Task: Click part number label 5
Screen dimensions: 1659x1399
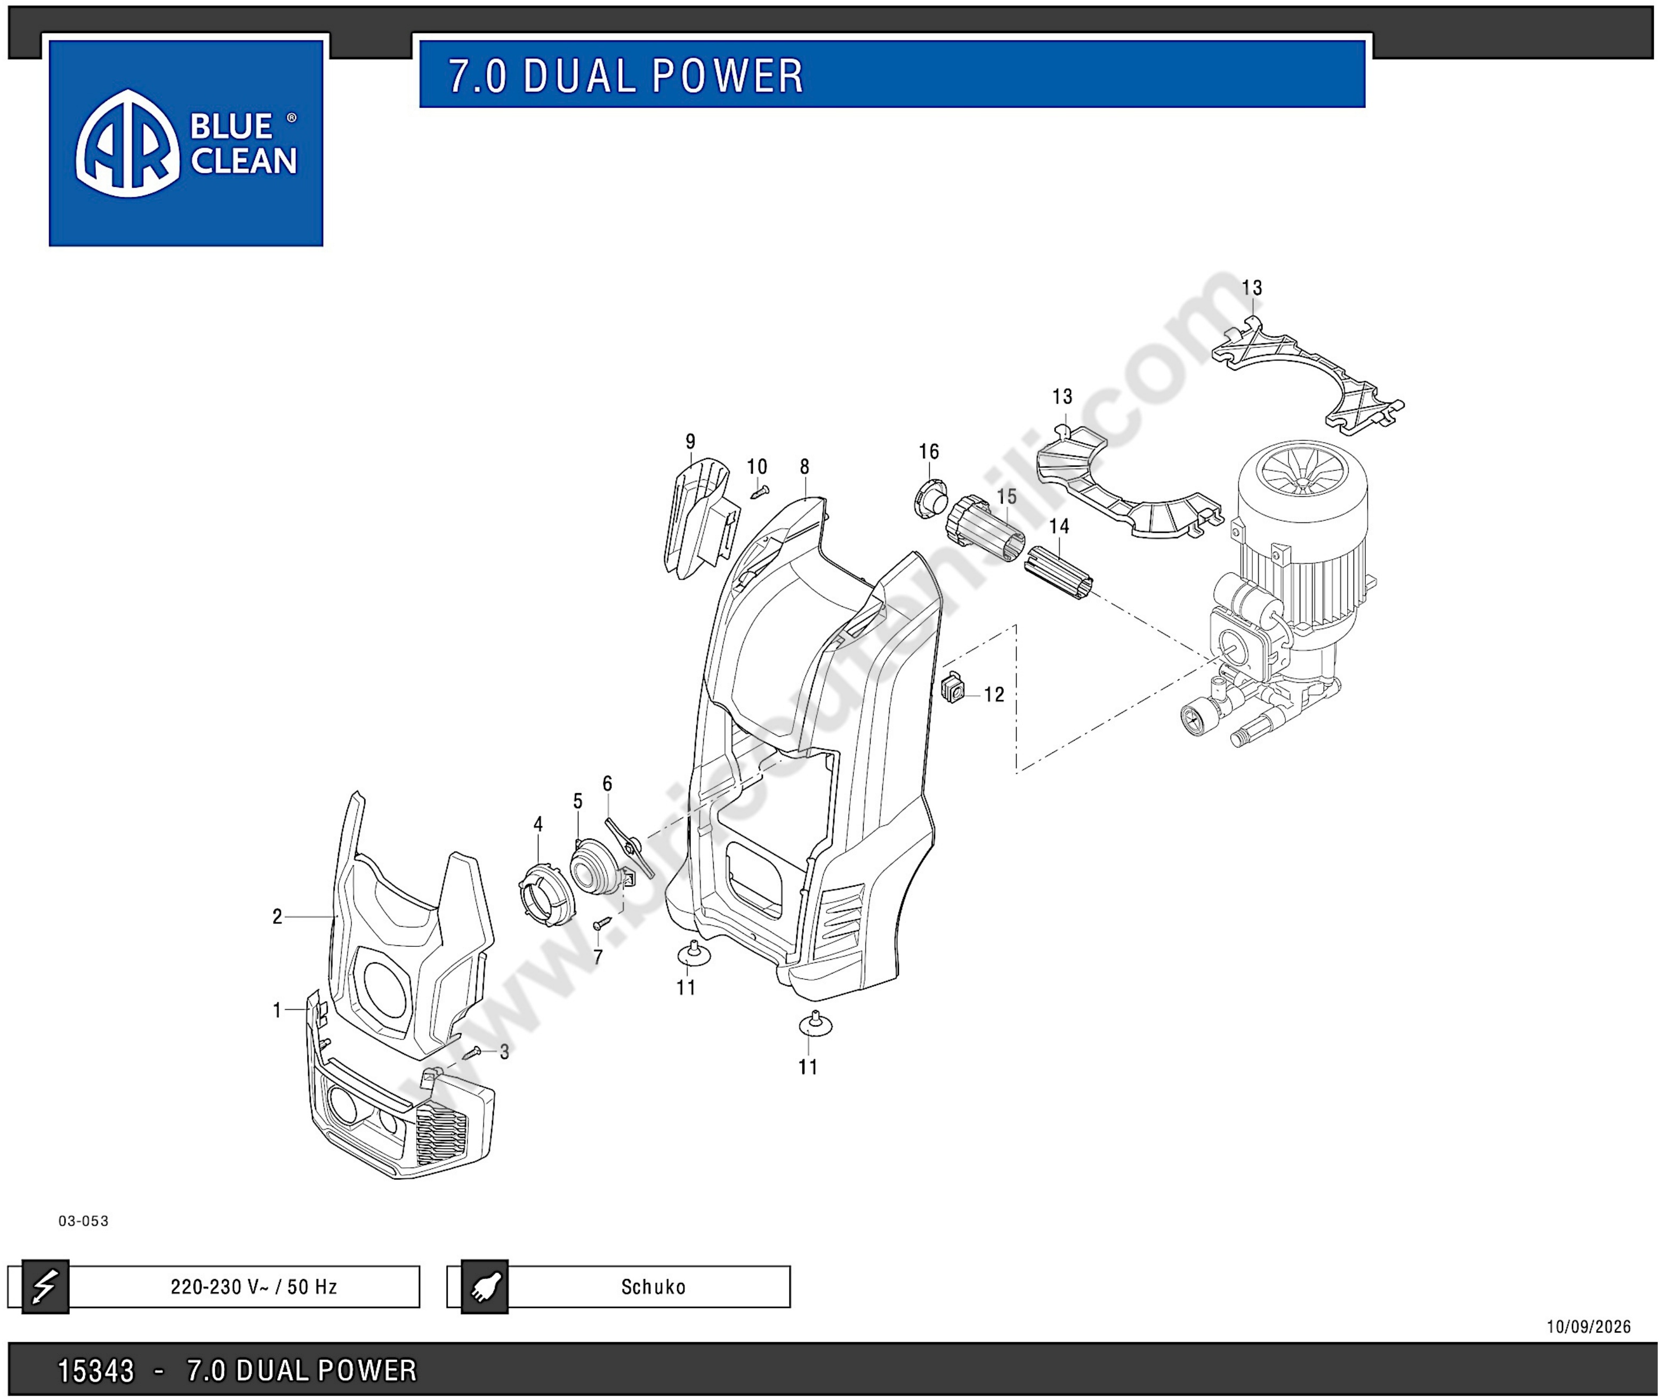Action: [x=577, y=801]
